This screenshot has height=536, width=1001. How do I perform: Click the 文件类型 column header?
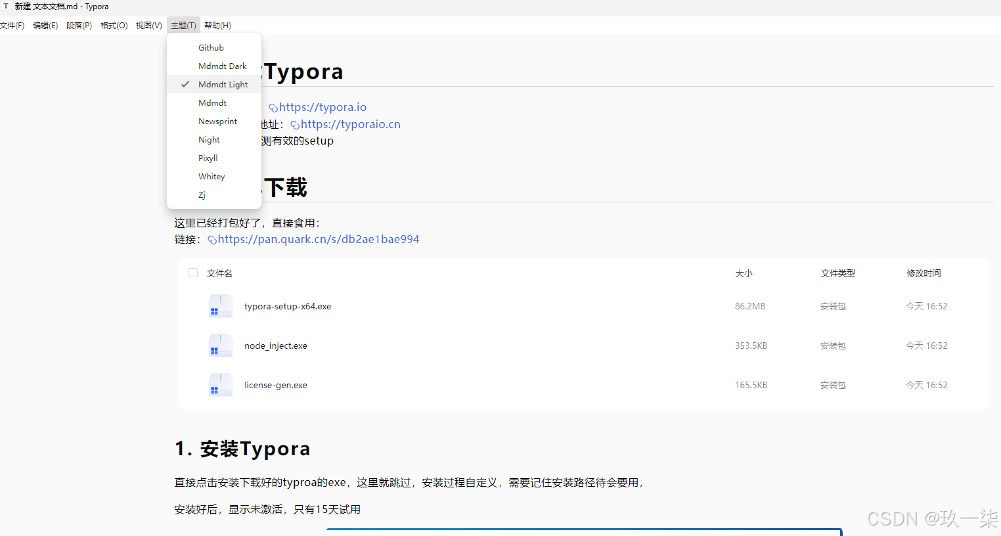pyautogui.click(x=837, y=273)
